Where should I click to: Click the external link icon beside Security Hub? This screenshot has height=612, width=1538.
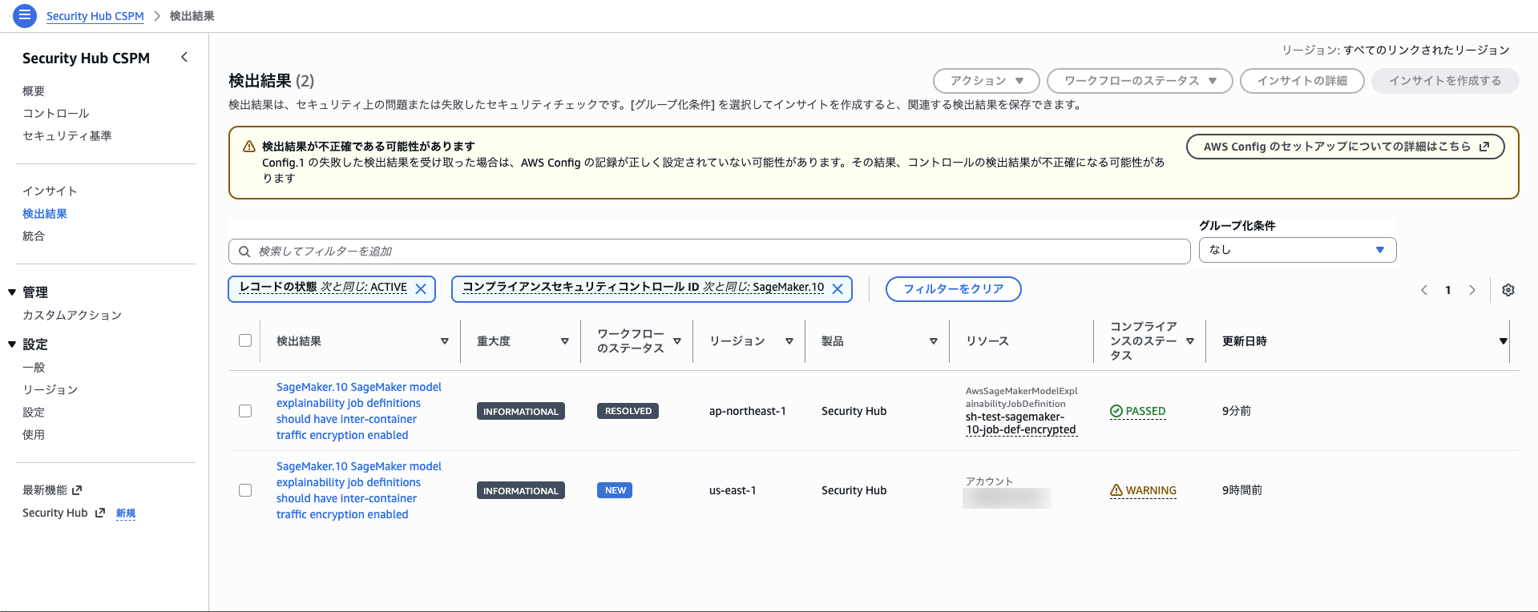(x=100, y=513)
